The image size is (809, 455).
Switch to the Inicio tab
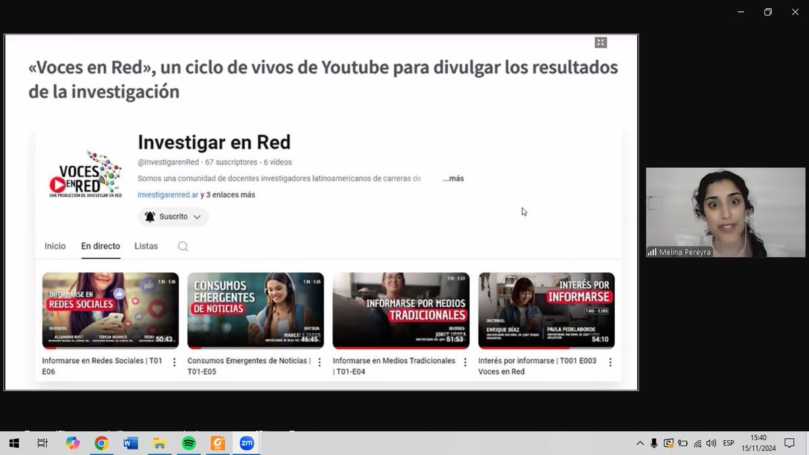55,246
